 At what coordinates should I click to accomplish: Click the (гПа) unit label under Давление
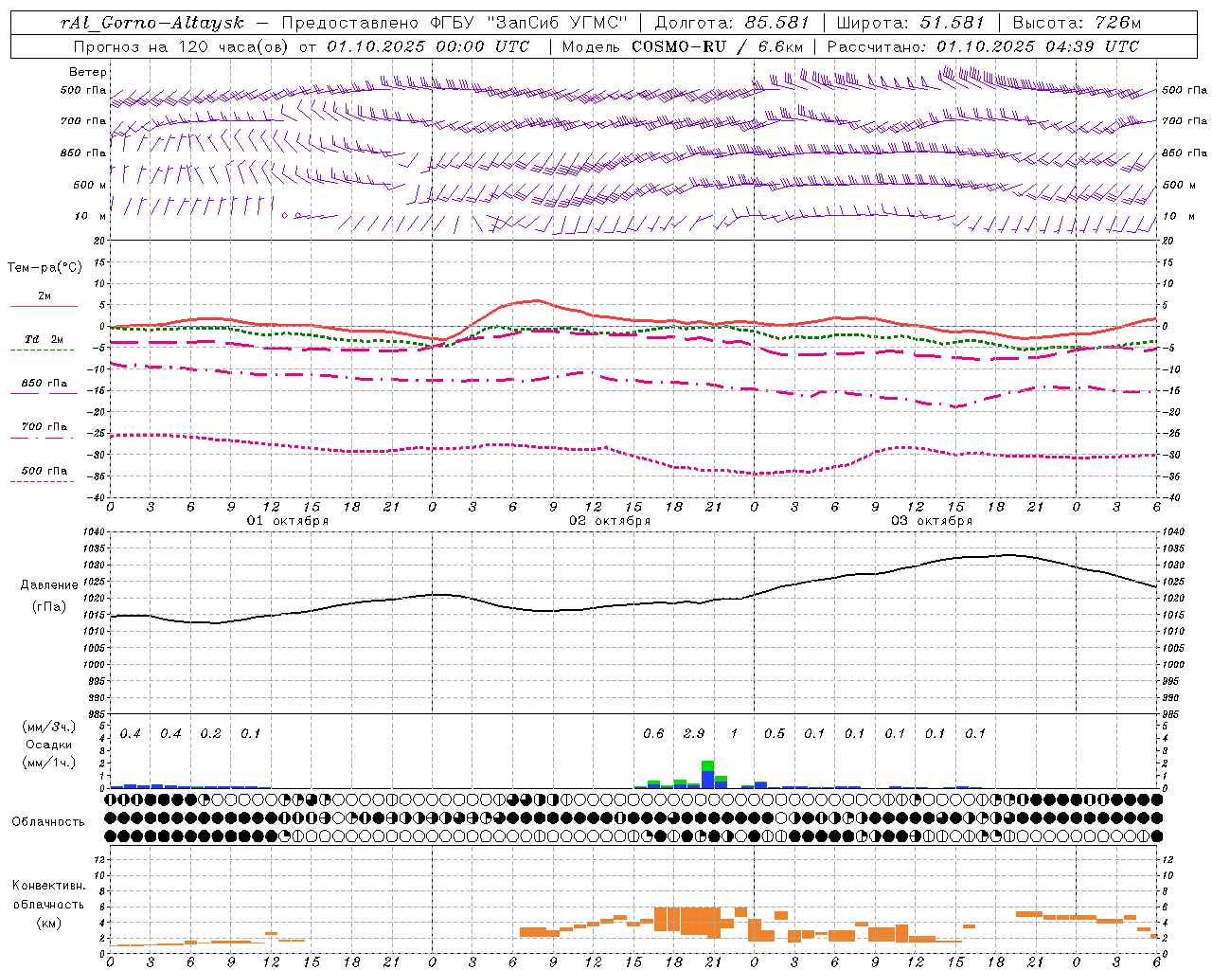(x=49, y=607)
